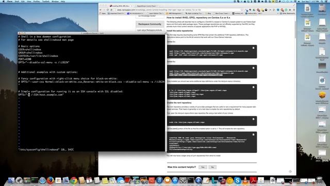Click the 'USER=shellinabox' line in terminal
Viewport: 330px width, 186px height.
pyautogui.click(x=29, y=50)
